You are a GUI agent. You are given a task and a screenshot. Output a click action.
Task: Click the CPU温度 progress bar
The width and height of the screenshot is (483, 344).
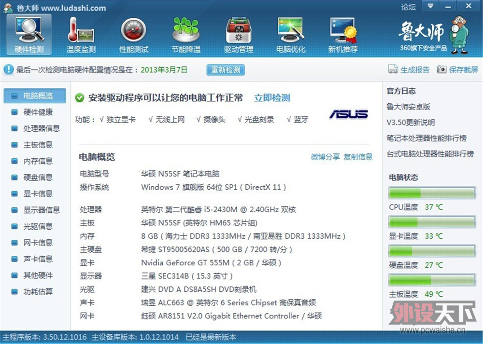tap(432, 193)
